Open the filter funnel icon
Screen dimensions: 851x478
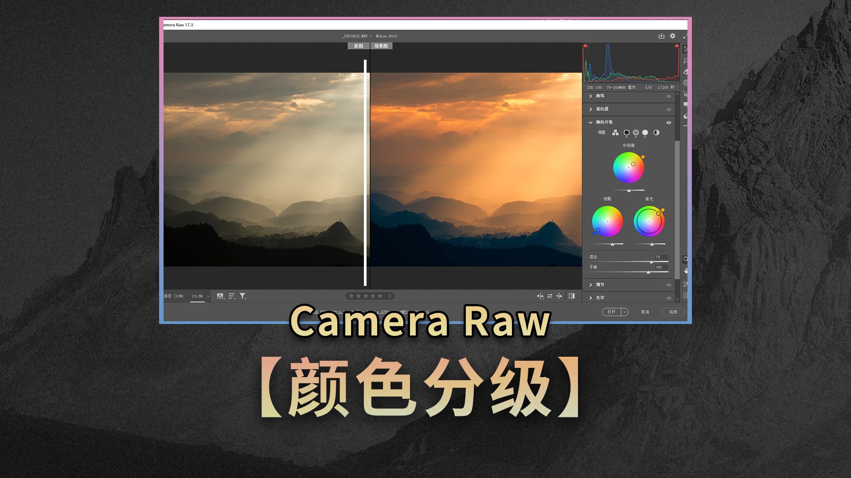(243, 296)
